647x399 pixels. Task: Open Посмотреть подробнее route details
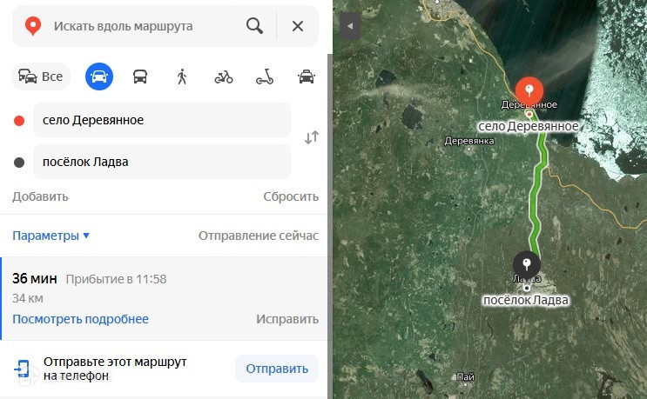tap(80, 319)
